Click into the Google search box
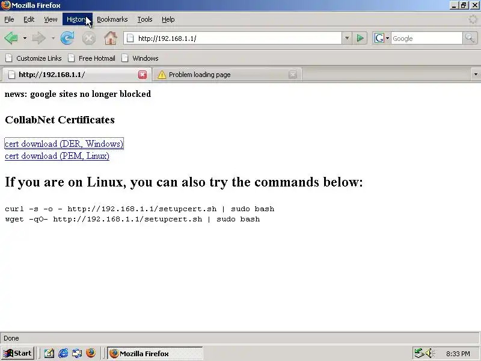This screenshot has width=481, height=361. 426,39
